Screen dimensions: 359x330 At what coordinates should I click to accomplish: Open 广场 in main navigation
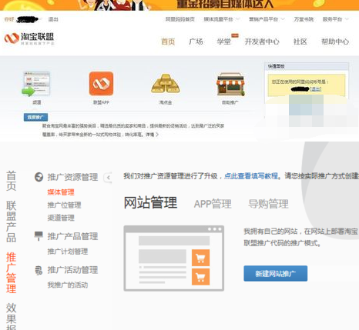pos(196,42)
